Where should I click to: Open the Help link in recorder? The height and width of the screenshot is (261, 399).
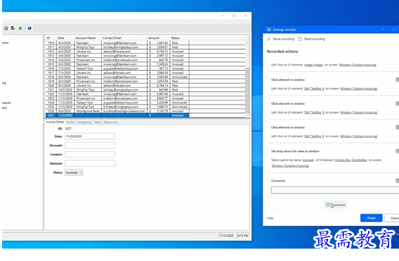click(x=270, y=218)
